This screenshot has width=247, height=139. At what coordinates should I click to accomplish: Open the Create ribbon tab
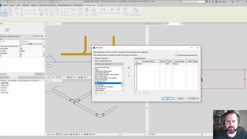pos(5,5)
